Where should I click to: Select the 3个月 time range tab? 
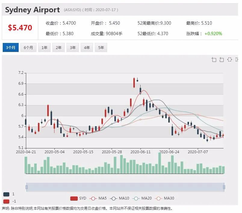tap(11, 47)
